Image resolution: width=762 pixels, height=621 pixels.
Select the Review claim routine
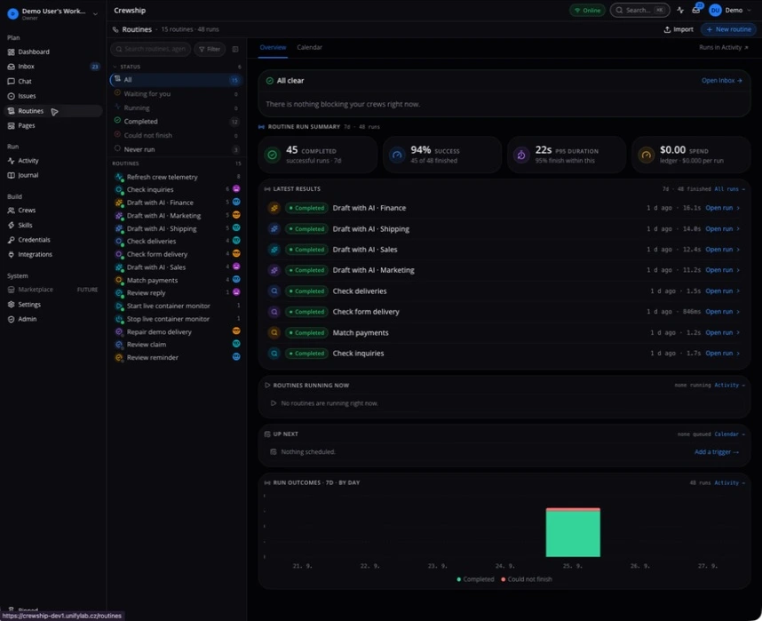177,345
